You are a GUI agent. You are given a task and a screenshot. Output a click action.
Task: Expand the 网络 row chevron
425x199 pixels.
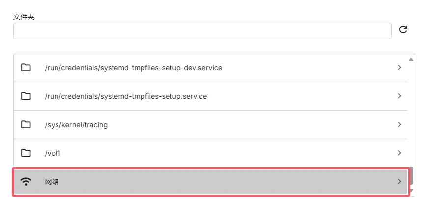point(399,182)
